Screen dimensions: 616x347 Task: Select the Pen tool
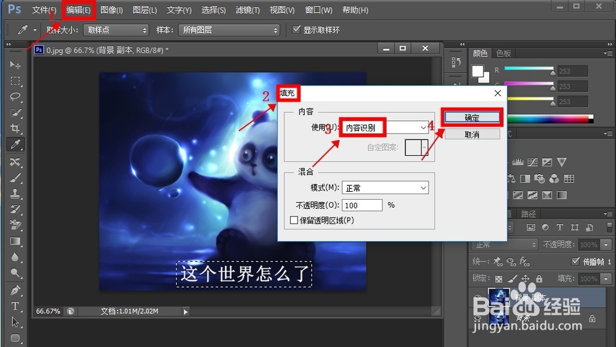pos(15,290)
